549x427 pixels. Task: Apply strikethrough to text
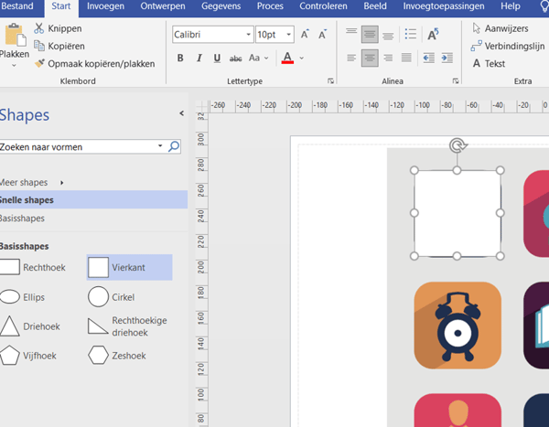point(236,59)
